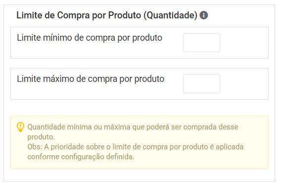Viewport: 282px width, 187px height.
Task: Click the lightbulb tip icon in the yellow box
Action: point(20,127)
